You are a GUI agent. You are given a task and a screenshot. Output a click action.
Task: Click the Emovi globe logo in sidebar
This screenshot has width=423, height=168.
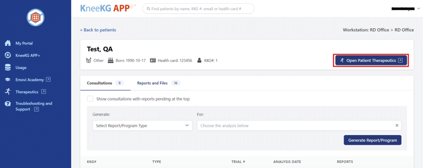pyautogui.click(x=36, y=17)
